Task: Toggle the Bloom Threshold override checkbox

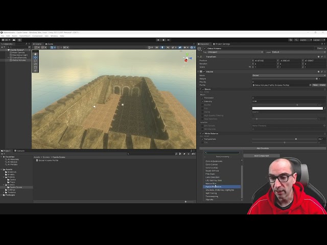Action: (203, 97)
